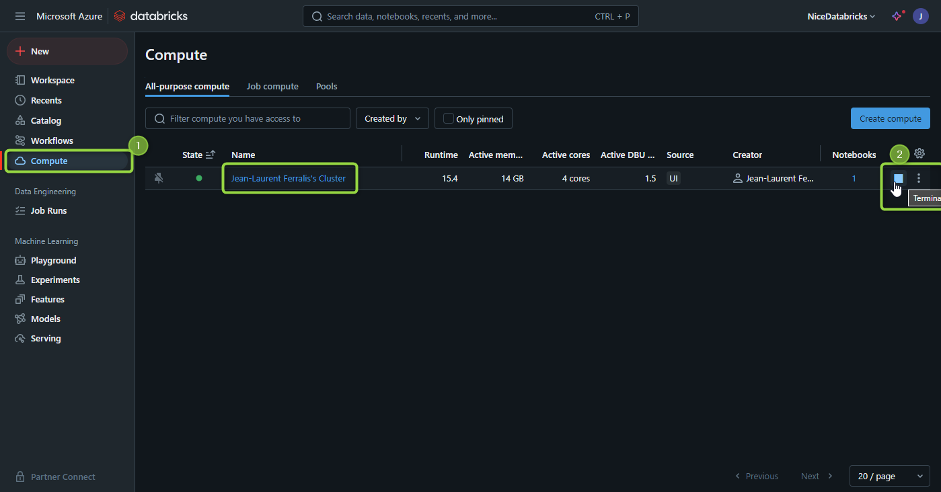This screenshot has height=492, width=941.
Task: Click the Partner Connect lock icon
Action: pos(20,477)
